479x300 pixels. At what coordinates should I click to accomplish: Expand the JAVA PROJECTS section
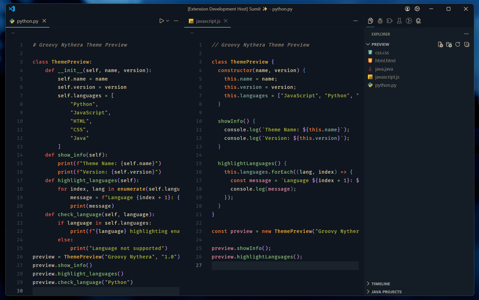click(x=386, y=292)
